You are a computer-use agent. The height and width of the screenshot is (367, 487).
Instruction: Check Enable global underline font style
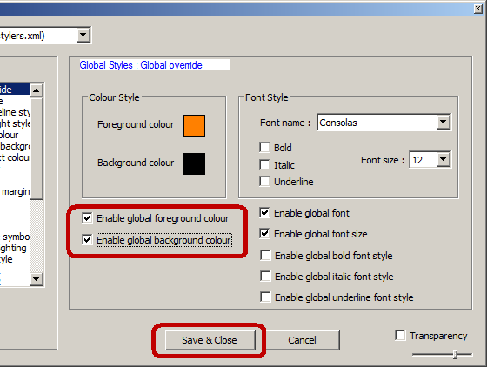click(265, 297)
